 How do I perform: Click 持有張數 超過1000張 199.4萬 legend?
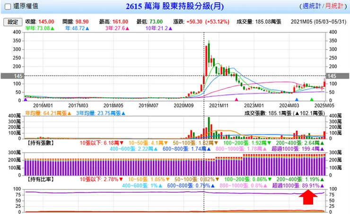[298, 149]
